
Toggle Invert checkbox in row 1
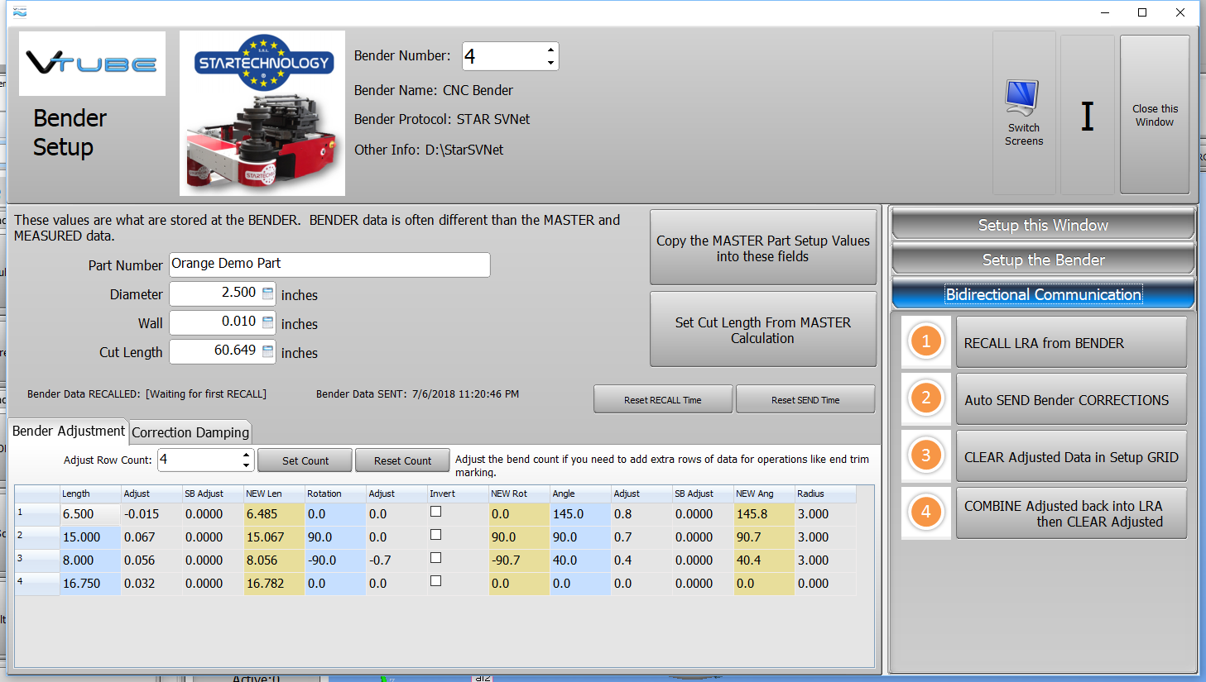(x=435, y=512)
